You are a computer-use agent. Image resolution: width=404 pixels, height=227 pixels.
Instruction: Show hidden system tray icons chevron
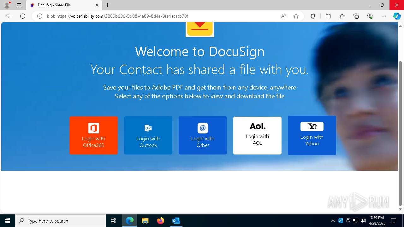point(333,221)
